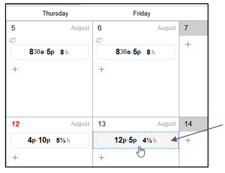
Task: Select the red date number 12
Action: 16,124
